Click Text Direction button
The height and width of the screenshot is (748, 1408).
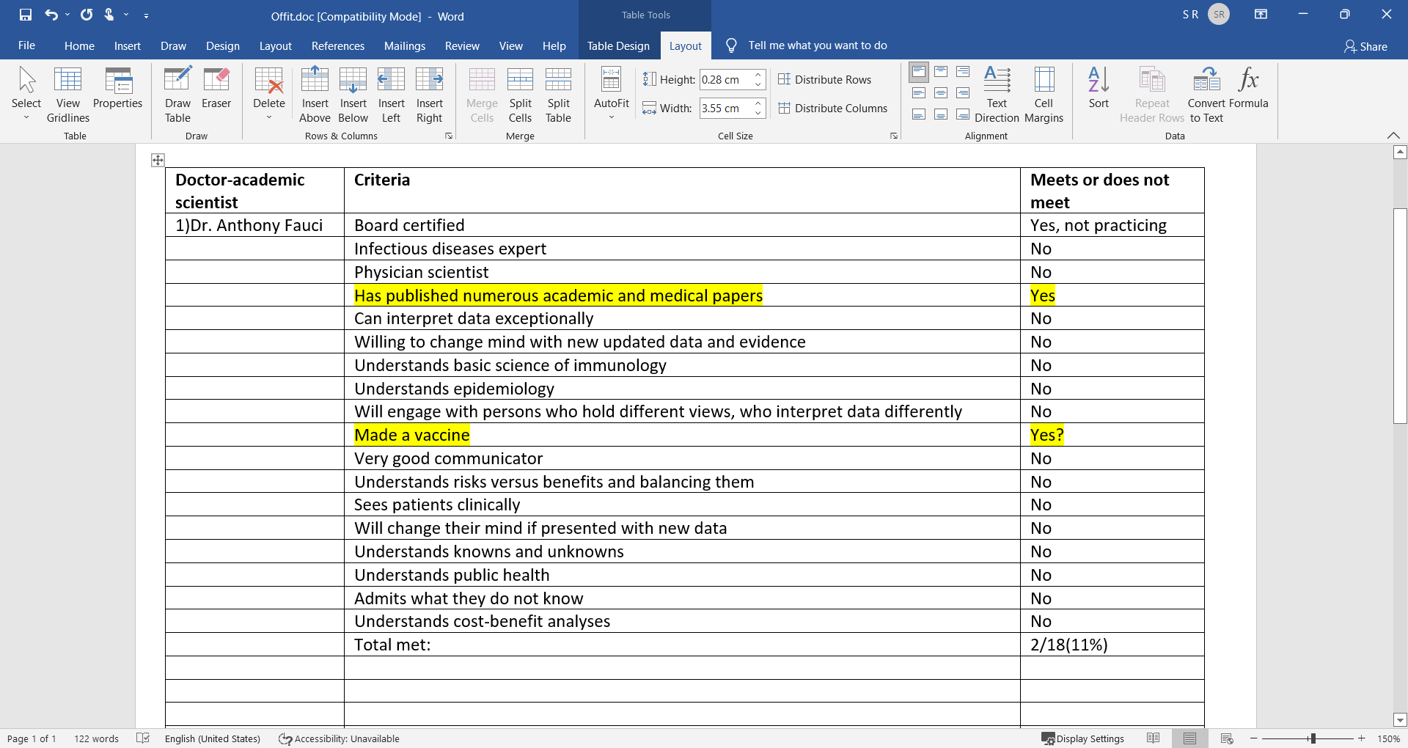(x=997, y=95)
